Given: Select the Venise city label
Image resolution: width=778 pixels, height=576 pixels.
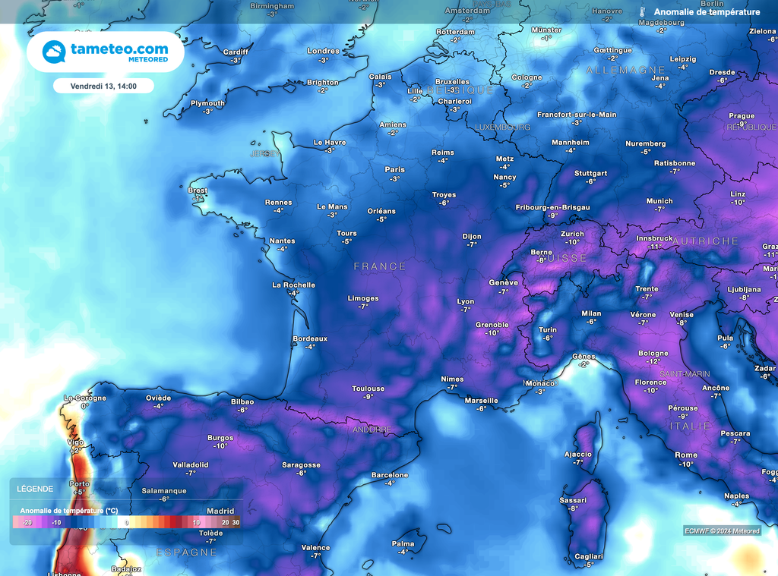Looking at the screenshot, I should (682, 315).
